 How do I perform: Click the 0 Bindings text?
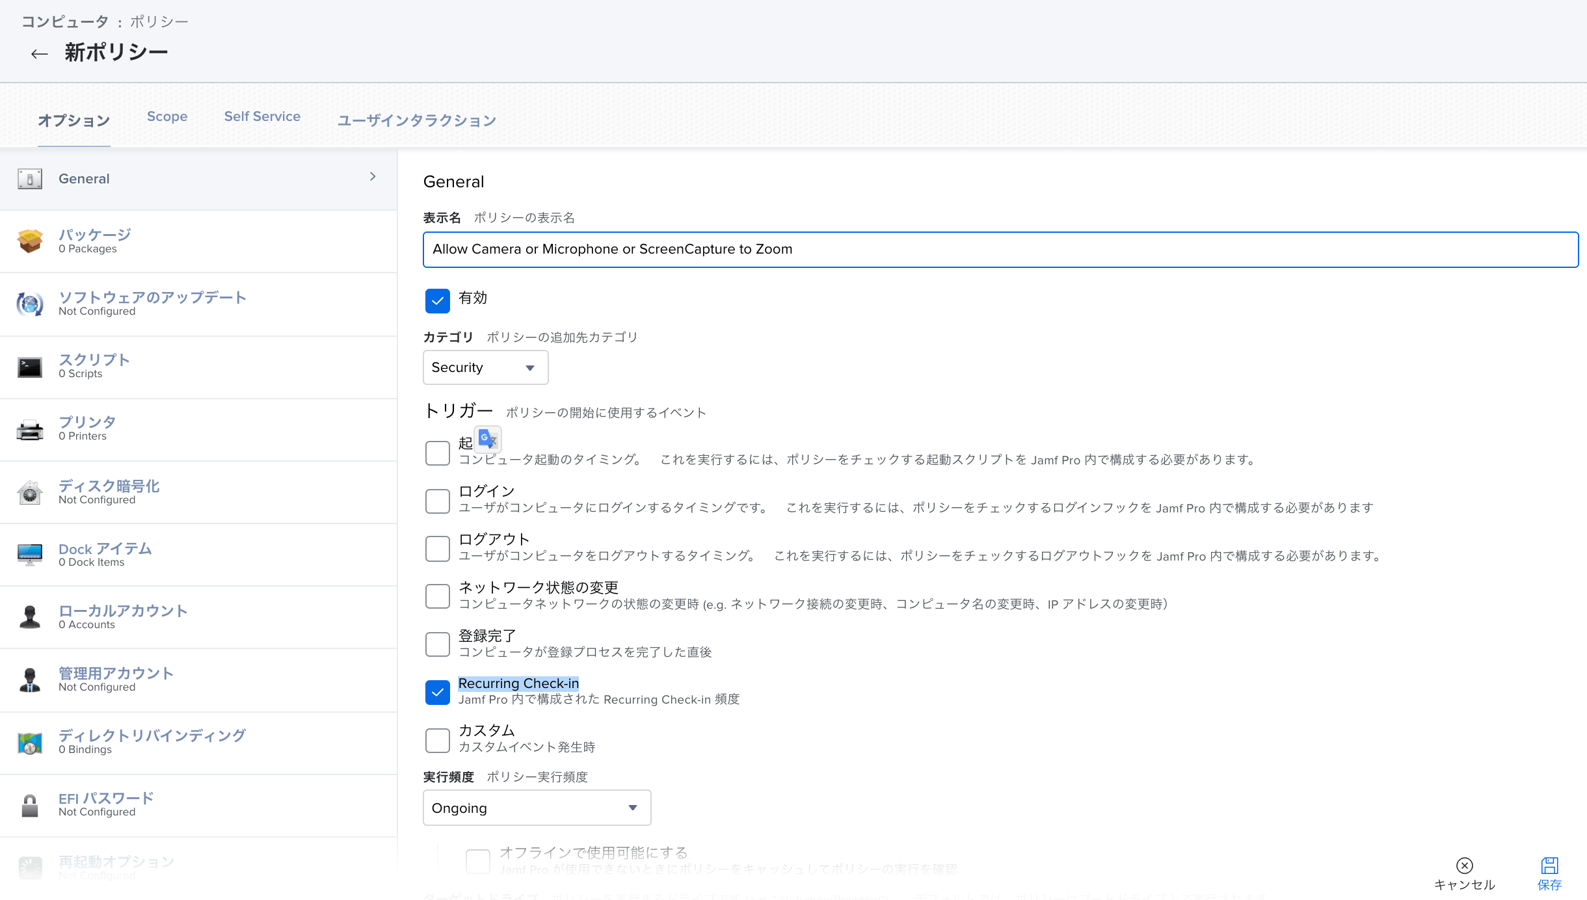tap(85, 750)
